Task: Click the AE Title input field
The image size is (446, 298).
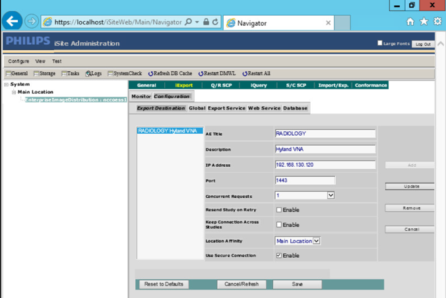Action: (x=325, y=133)
